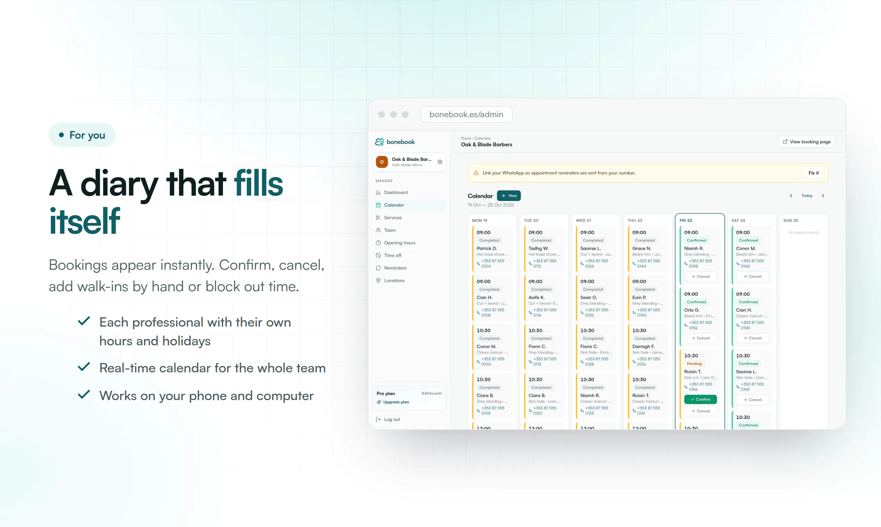Click the FRI 23 column header
This screenshot has height=527, width=881.
[x=686, y=221]
